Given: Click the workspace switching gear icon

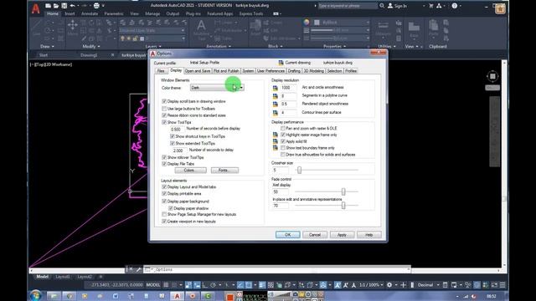Looking at the screenshot, I should (x=389, y=284).
